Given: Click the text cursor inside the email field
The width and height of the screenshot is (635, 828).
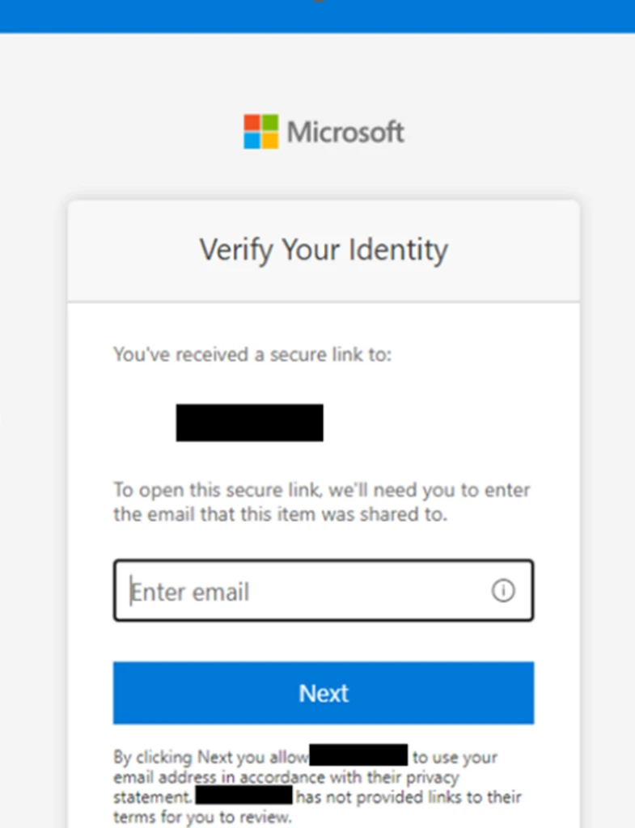Looking at the screenshot, I should point(129,591).
